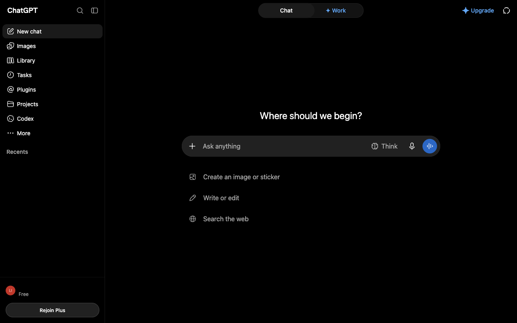The width and height of the screenshot is (517, 323).
Task: Click the Rejoin Plus button
Action: click(x=53, y=310)
